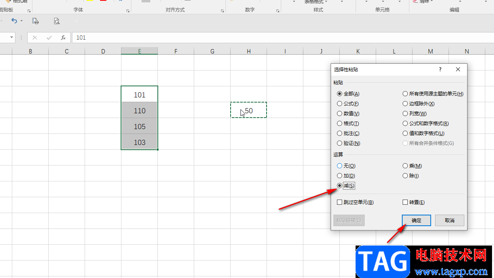
Task: Choose the 除(I) divide operation
Action: [x=411, y=176]
